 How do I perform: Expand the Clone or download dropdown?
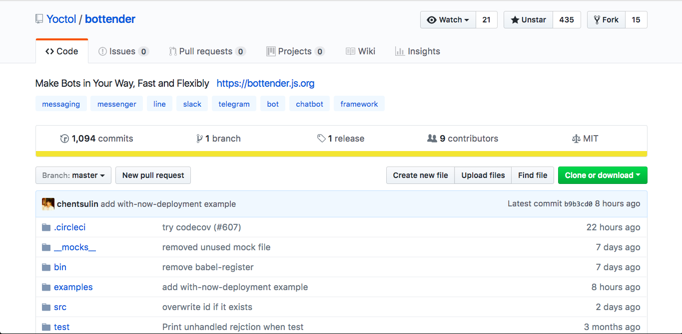(x=603, y=175)
